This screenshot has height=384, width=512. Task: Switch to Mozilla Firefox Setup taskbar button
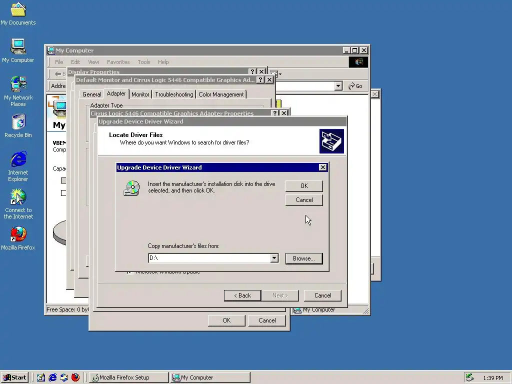tap(129, 377)
